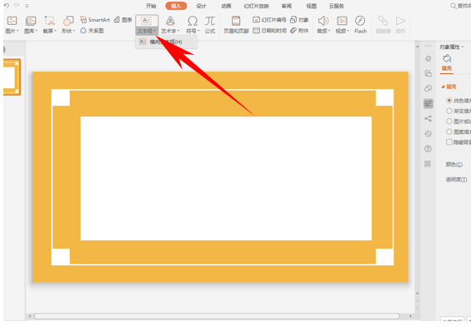Select slide 1 thumbnail in slide panel
This screenshot has width=471, height=327.
click(x=12, y=77)
